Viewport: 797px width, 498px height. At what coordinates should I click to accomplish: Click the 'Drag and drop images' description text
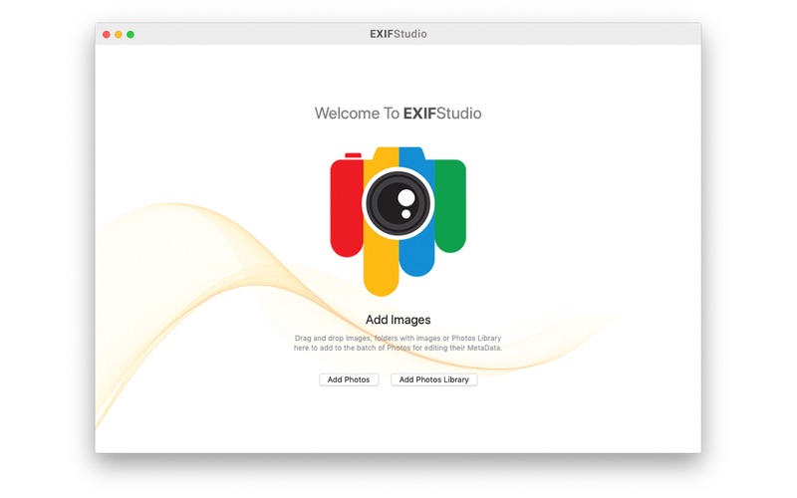click(x=398, y=343)
